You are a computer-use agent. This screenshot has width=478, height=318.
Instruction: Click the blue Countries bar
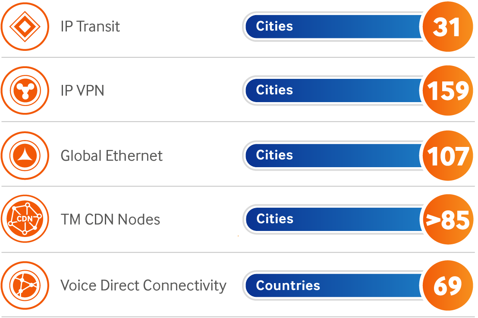(x=332, y=285)
